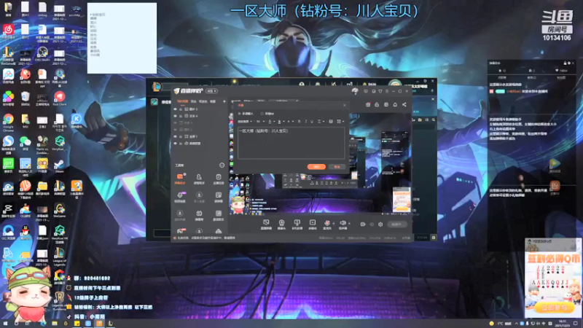This screenshot has height=328, width=583.
Task: Show the hidden 图片 2 layer with its eye icon
Action: tap(175, 130)
